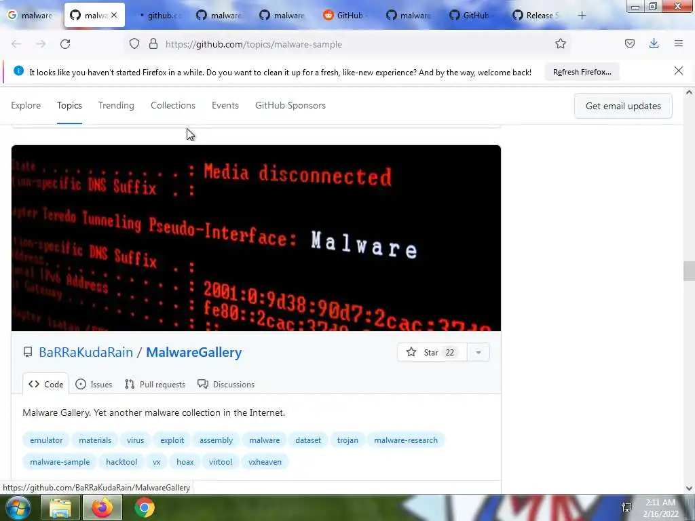Click the virus topic tag
Image resolution: width=695 pixels, height=521 pixels.
click(x=135, y=440)
